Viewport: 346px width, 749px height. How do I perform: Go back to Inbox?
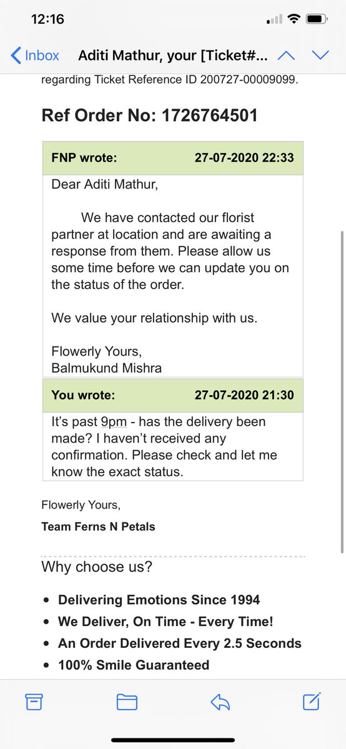[x=35, y=55]
